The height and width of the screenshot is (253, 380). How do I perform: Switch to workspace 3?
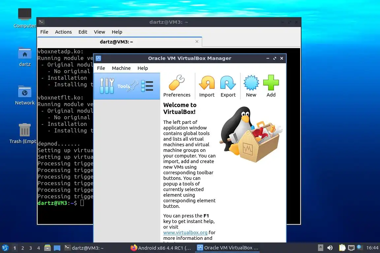pos(31,248)
